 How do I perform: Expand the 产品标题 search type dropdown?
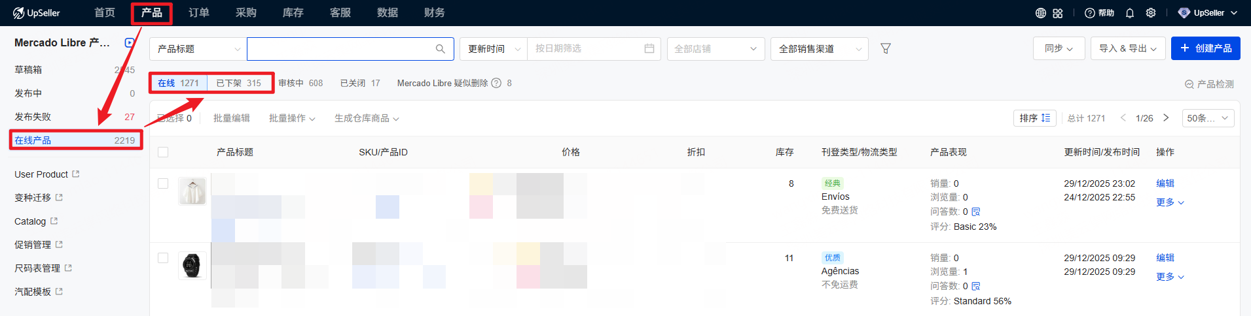click(x=198, y=49)
